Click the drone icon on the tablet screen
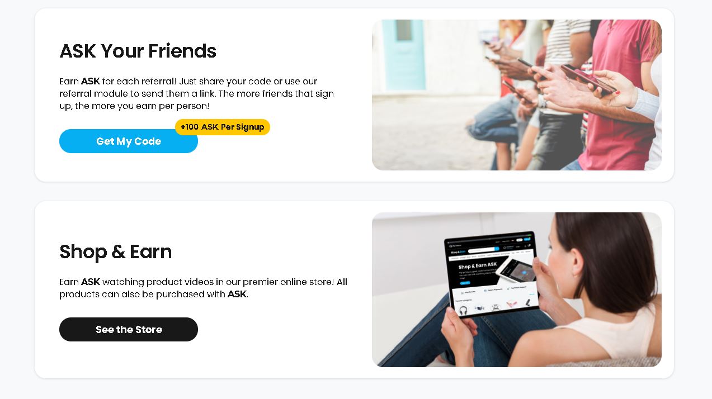This screenshot has height=399, width=712. click(479, 308)
